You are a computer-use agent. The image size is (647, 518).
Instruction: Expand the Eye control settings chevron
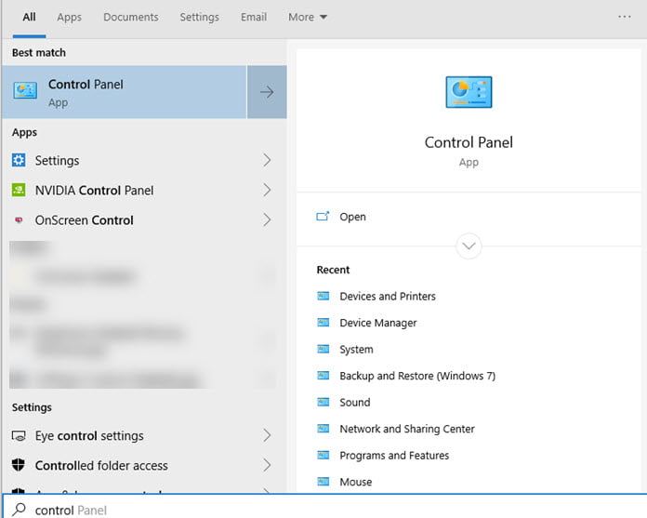(x=267, y=435)
